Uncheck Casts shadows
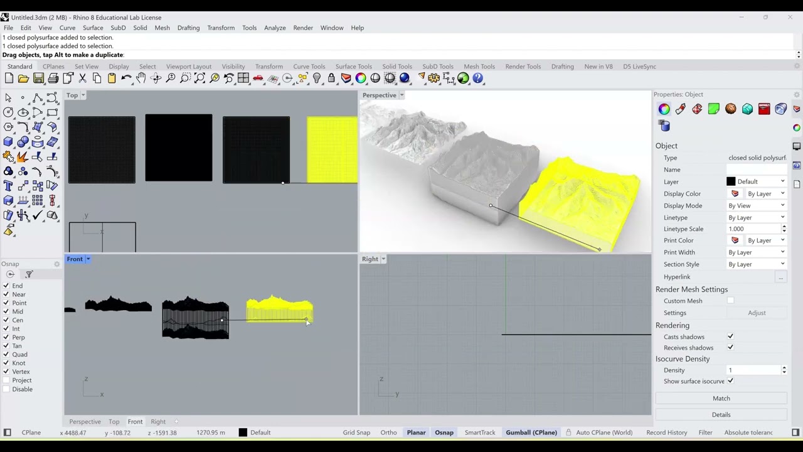The image size is (803, 452). click(730, 337)
